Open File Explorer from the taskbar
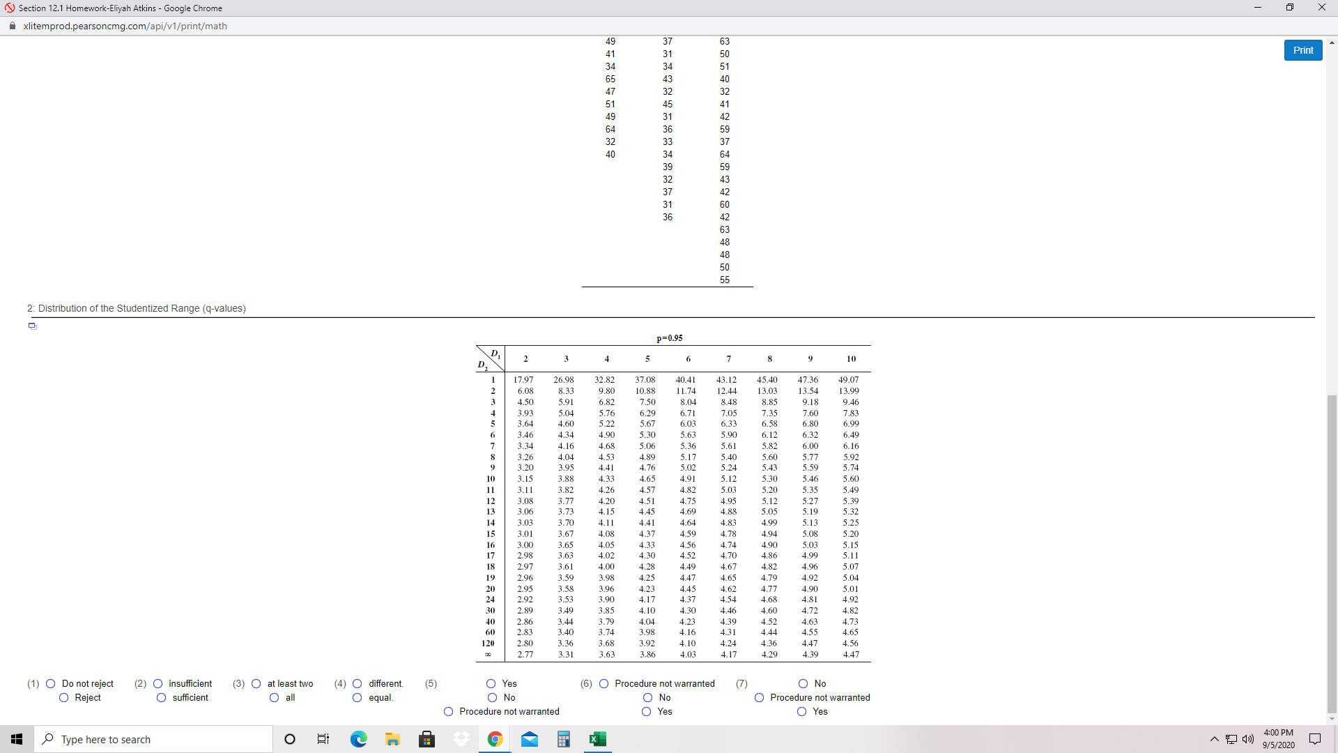This screenshot has width=1338, height=753. (x=392, y=739)
